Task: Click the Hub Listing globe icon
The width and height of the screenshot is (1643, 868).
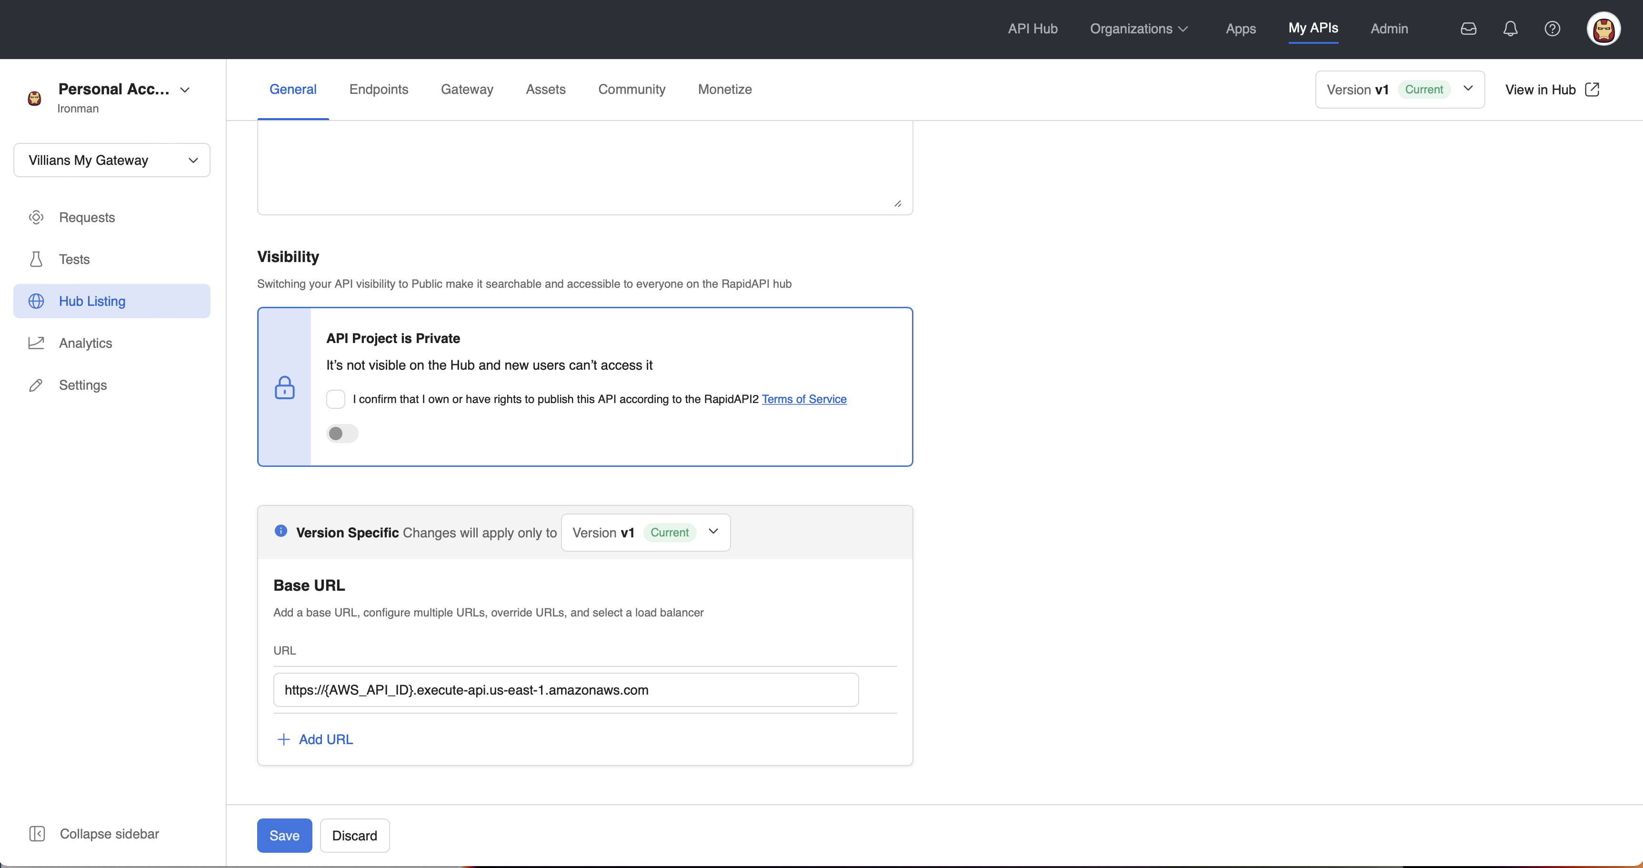Action: (36, 301)
